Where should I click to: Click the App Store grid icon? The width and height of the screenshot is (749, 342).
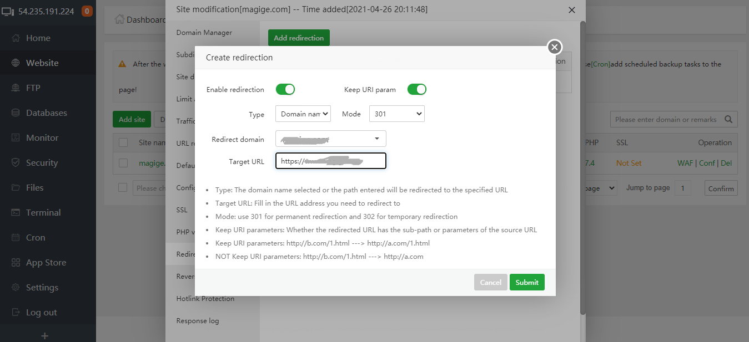point(16,263)
